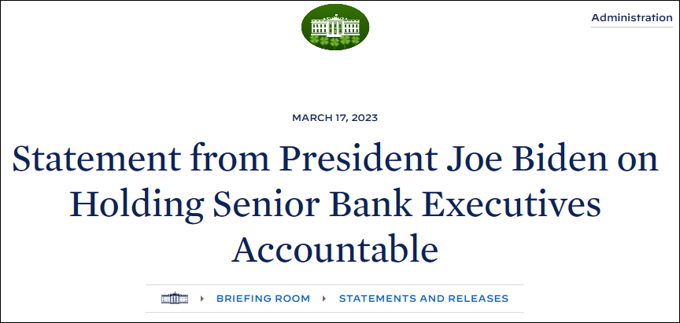Click the arrow before Statements and Releases
Screen dimensions: 680x323
coord(324,299)
